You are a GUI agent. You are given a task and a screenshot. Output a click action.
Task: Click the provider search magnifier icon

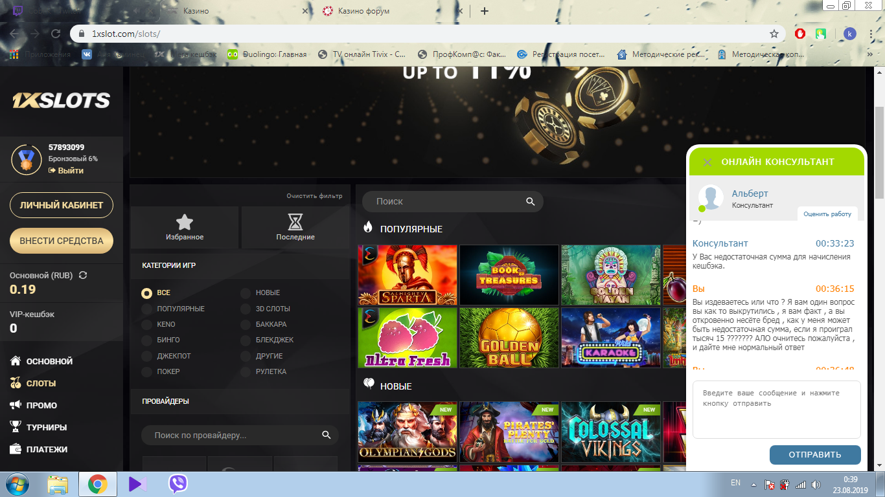pos(327,436)
